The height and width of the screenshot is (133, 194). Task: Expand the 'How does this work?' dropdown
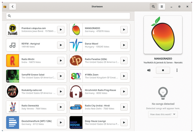(x=163, y=114)
